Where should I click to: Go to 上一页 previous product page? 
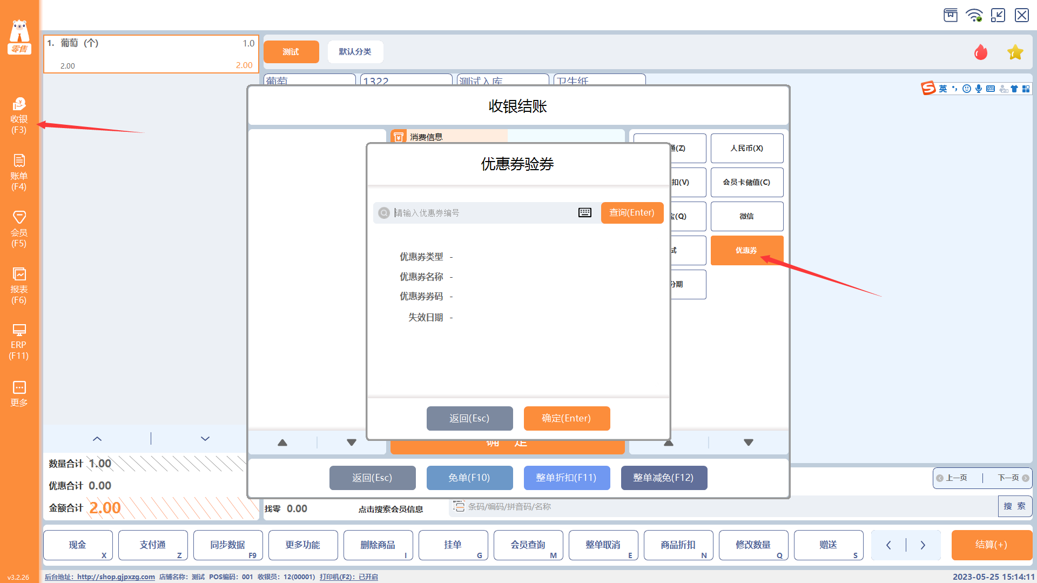tap(952, 478)
